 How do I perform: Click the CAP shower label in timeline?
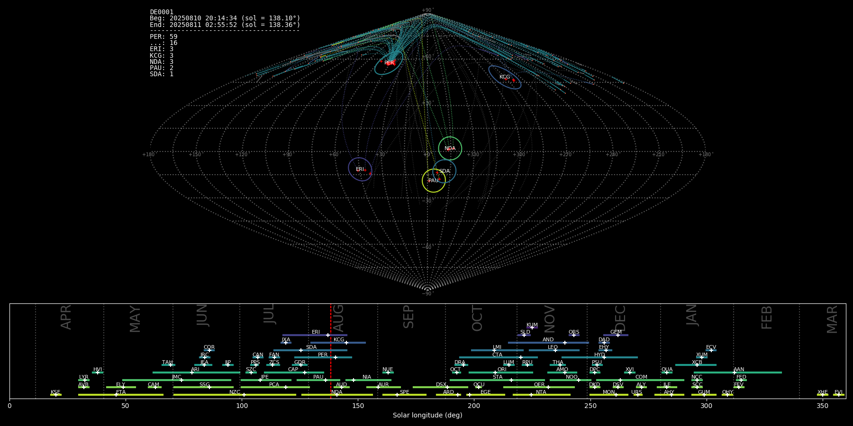(x=293, y=370)
